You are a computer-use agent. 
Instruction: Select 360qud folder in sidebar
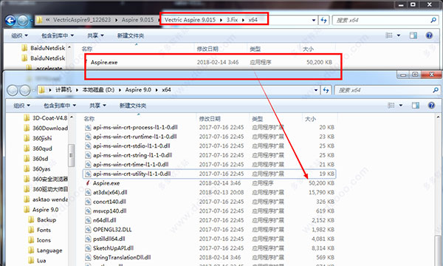pos(38,149)
